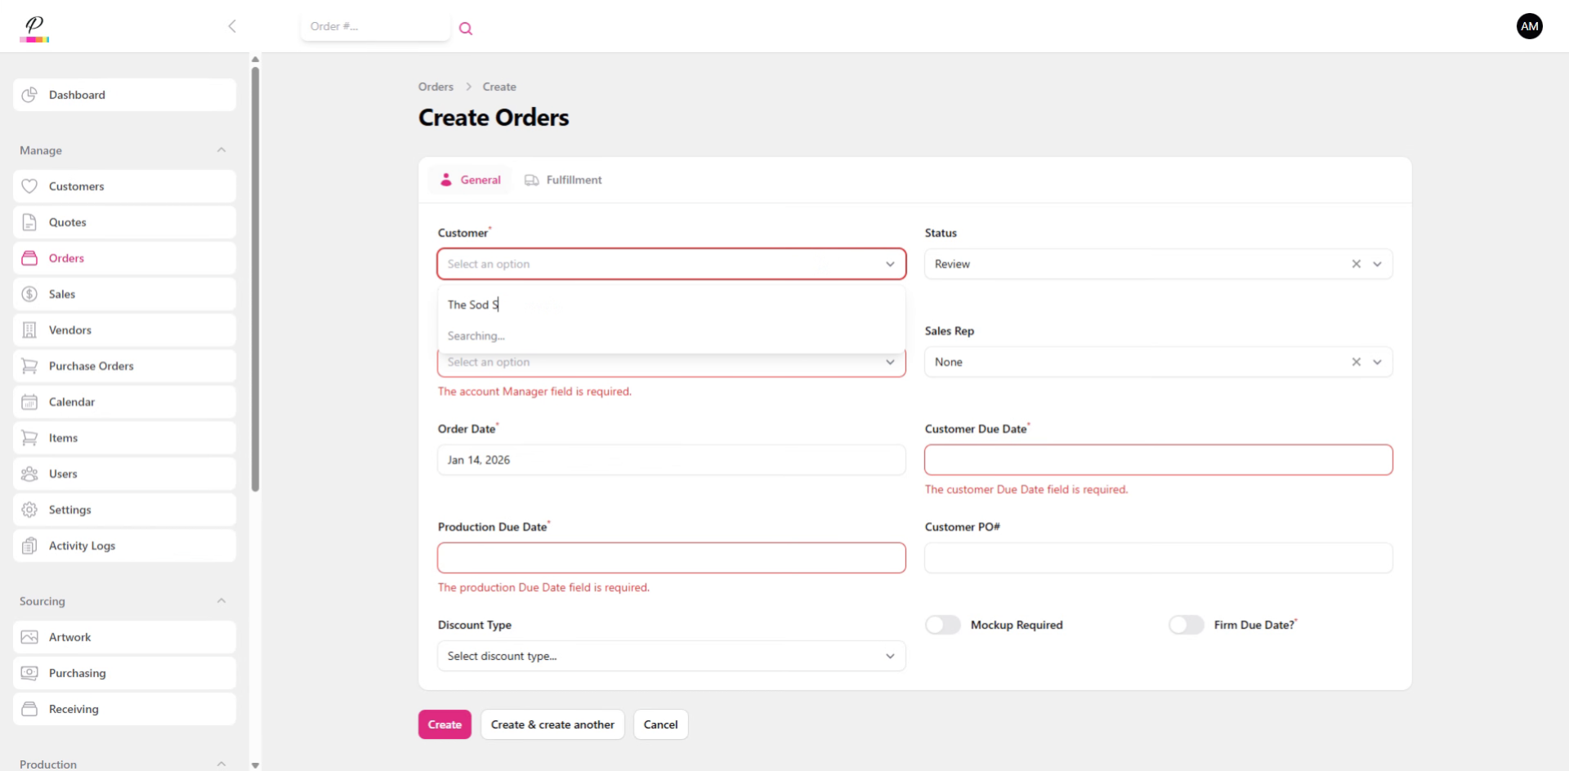This screenshot has height=771, width=1569.
Task: Turn on the Firm Due Date toggle
Action: (x=1186, y=624)
